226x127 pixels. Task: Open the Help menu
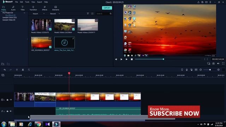(x=46, y=2)
